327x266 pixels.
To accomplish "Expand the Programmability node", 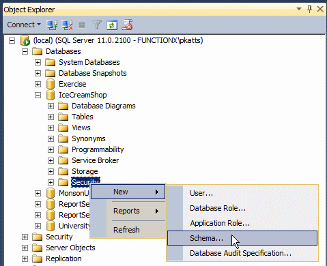I will (51, 150).
